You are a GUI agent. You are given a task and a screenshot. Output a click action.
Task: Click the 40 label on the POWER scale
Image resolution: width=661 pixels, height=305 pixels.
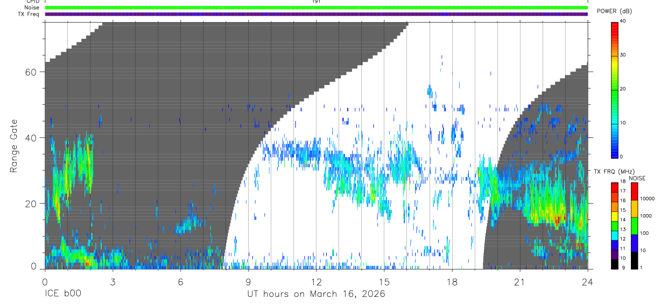coord(623,21)
